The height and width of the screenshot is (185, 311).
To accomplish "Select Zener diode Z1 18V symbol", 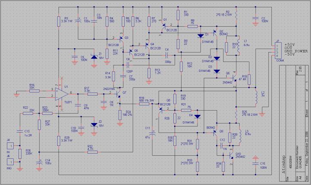I will tap(94, 57).
